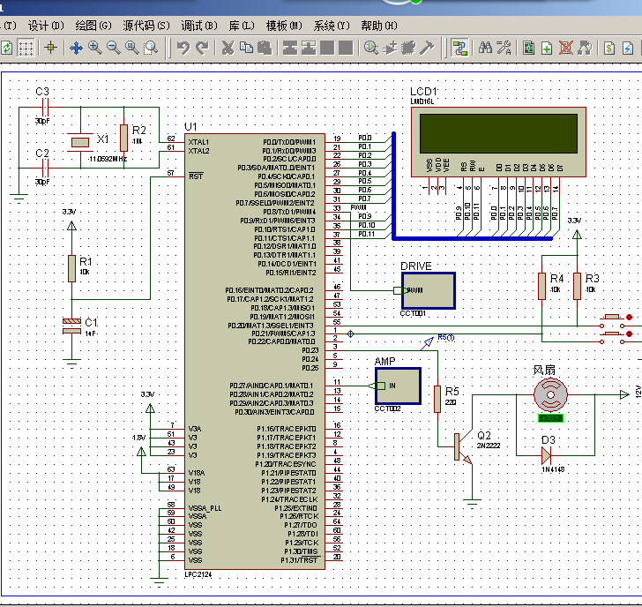Select capacitor C1 symbol
Screen dimensions: 642x607
pyautogui.click(x=71, y=326)
